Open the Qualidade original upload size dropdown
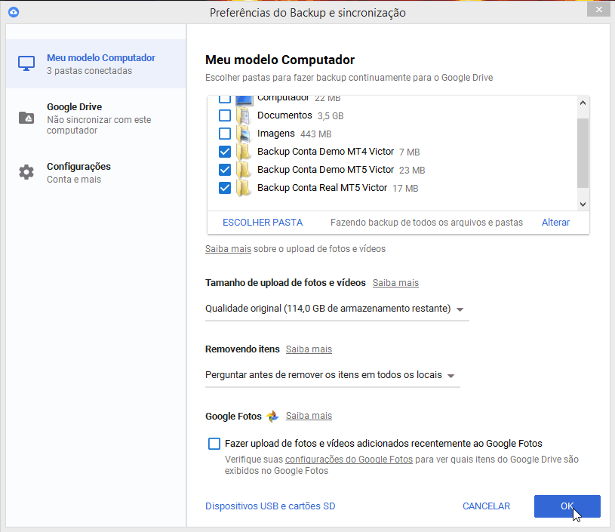 (x=337, y=309)
